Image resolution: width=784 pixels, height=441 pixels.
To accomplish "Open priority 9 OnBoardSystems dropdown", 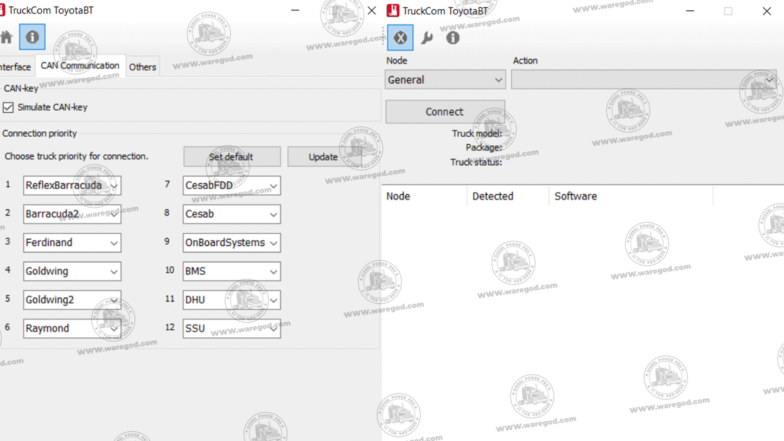I will point(232,242).
